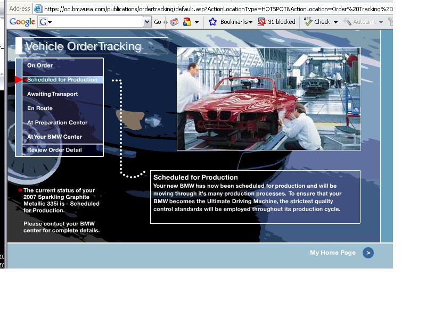Screen dimensions: 426x319
Task: Click the BMW production line photo
Action: coord(268,99)
